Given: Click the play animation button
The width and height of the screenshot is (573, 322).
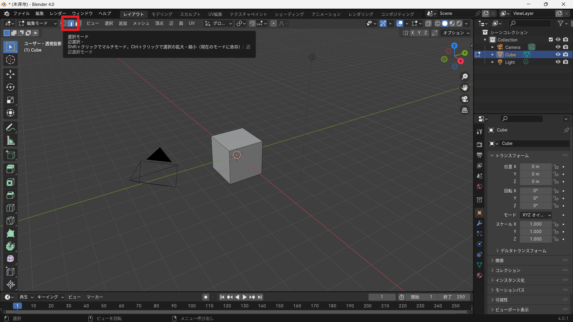Looking at the screenshot, I should coord(244,297).
